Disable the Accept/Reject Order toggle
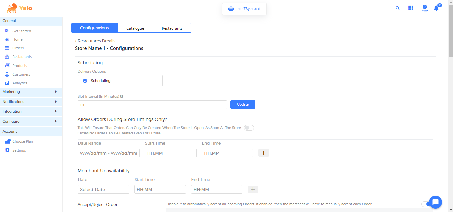This screenshot has height=212, width=453. click(x=425, y=204)
